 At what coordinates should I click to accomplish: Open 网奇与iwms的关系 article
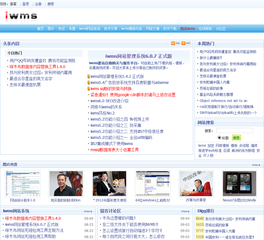[x=106, y=107]
